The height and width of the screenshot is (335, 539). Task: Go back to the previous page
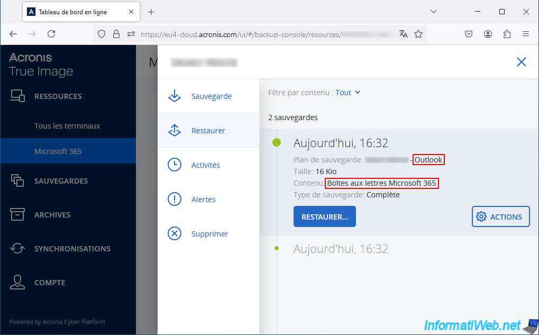[13, 34]
